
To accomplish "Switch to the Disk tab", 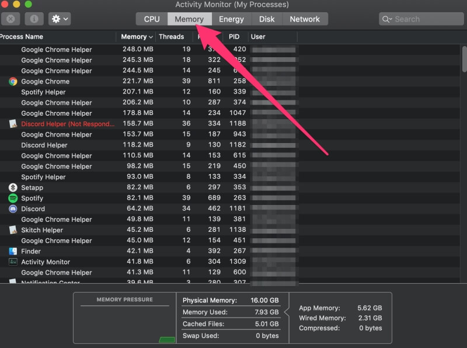I will pyautogui.click(x=267, y=19).
